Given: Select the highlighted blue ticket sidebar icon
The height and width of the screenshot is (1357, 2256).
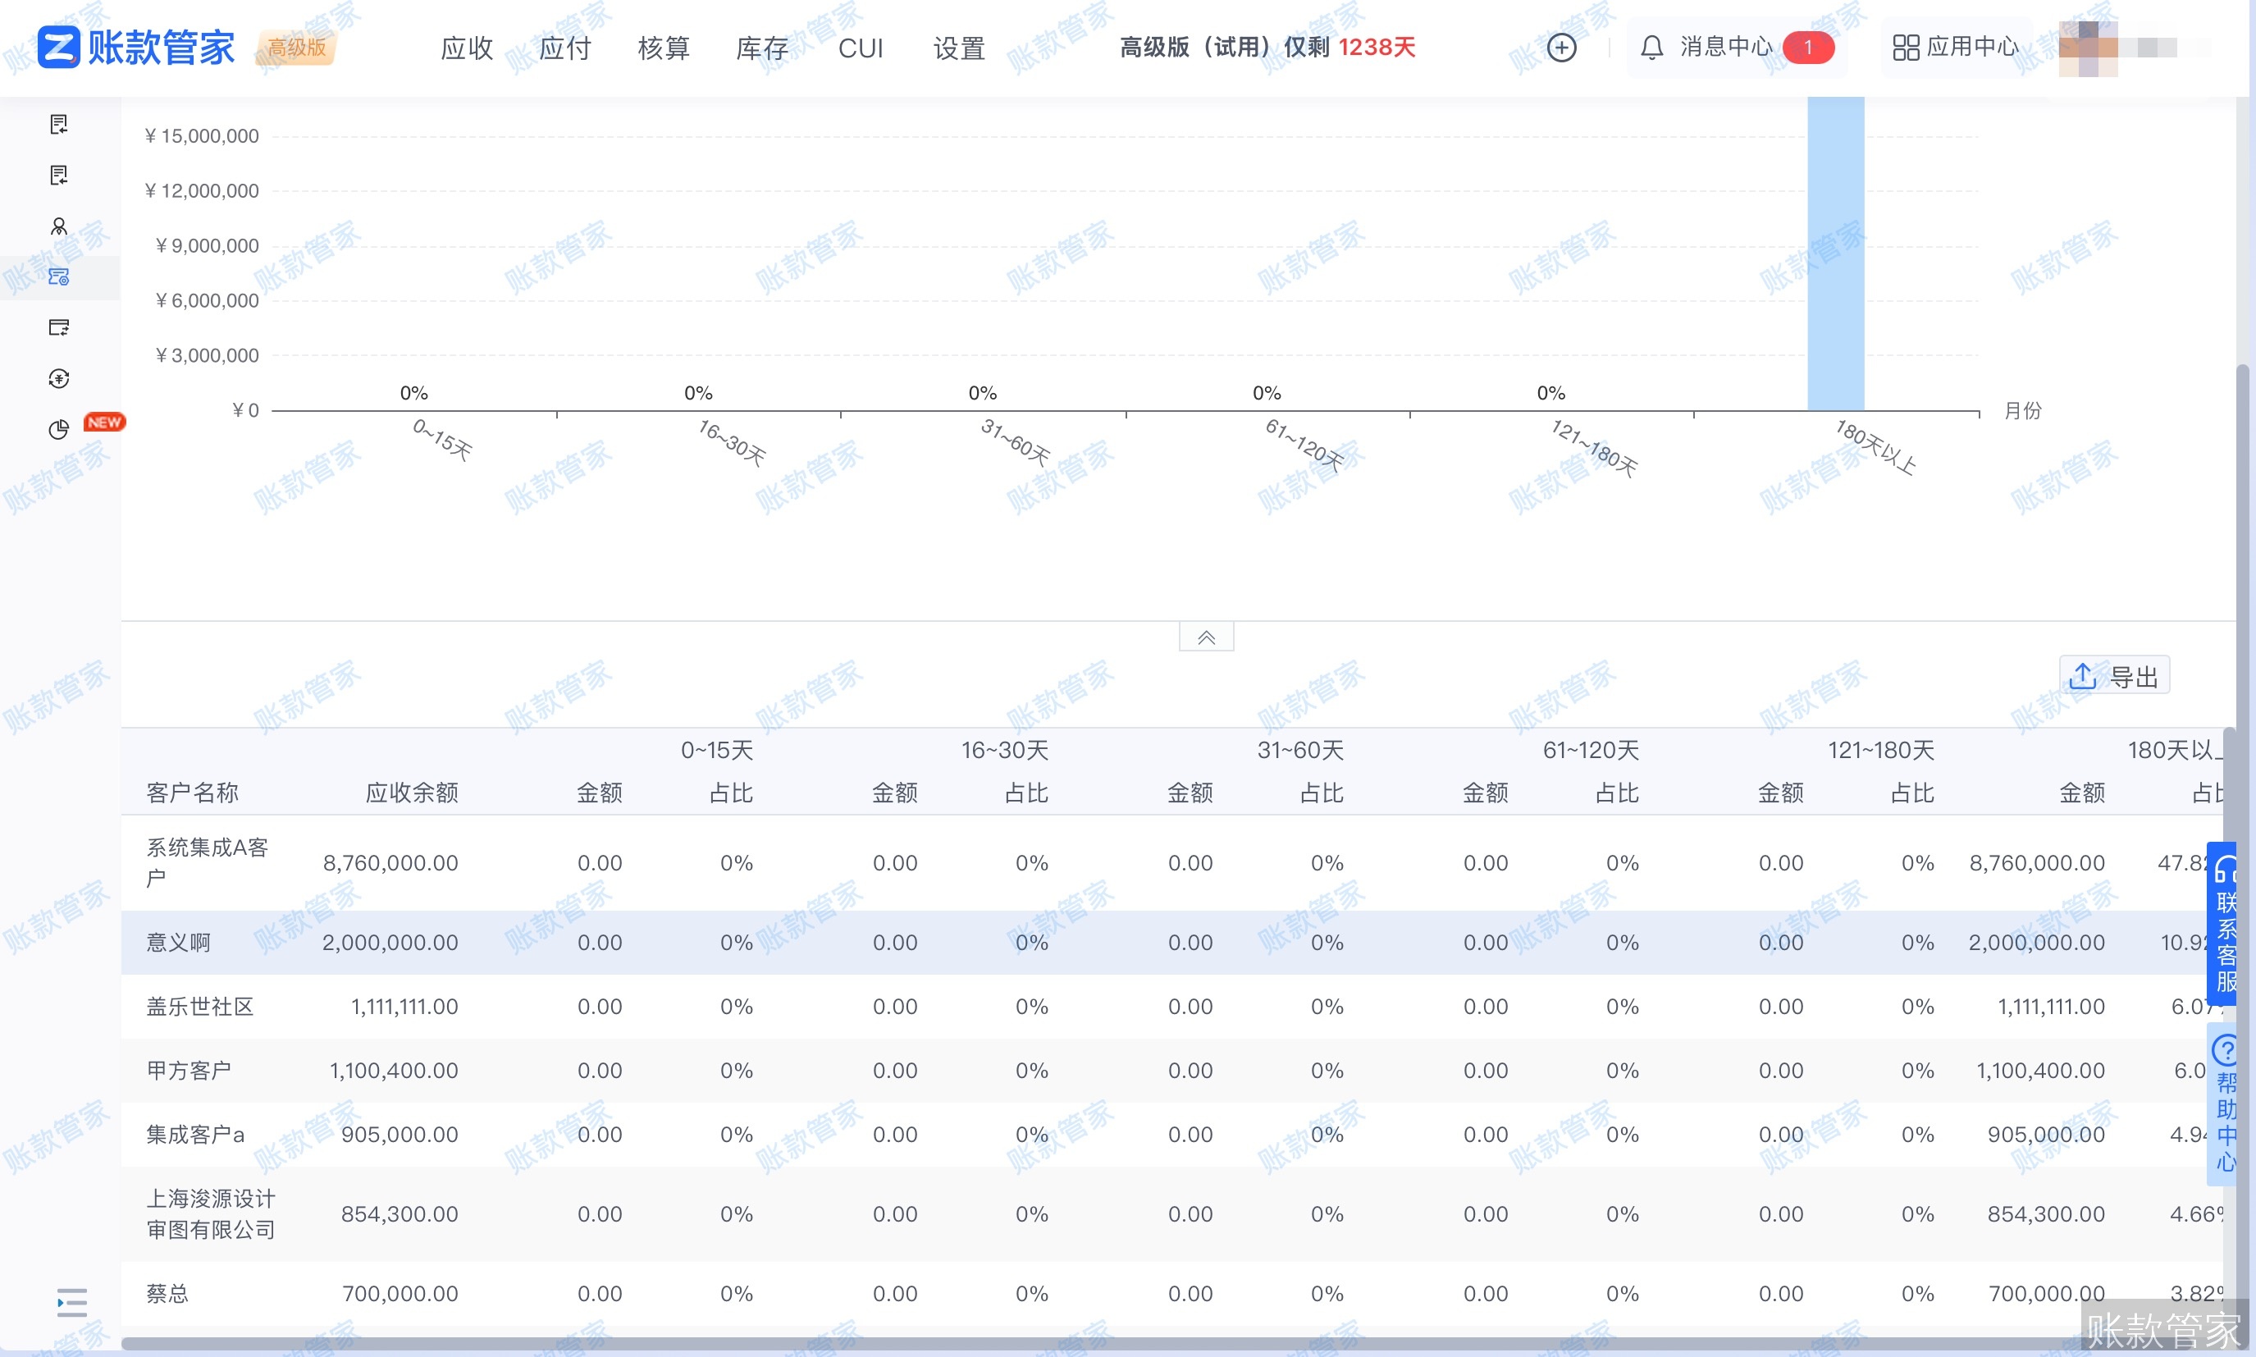Looking at the screenshot, I should coord(59,277).
